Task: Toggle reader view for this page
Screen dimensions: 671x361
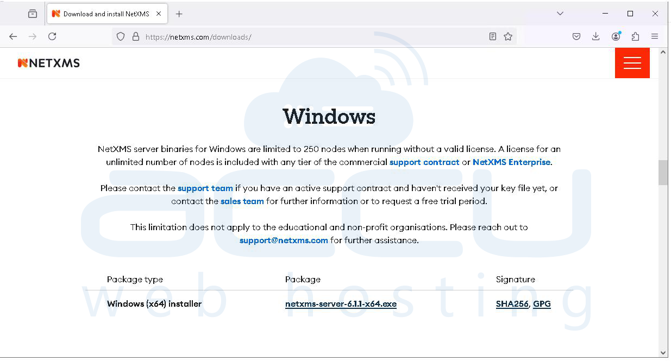Action: click(x=492, y=36)
